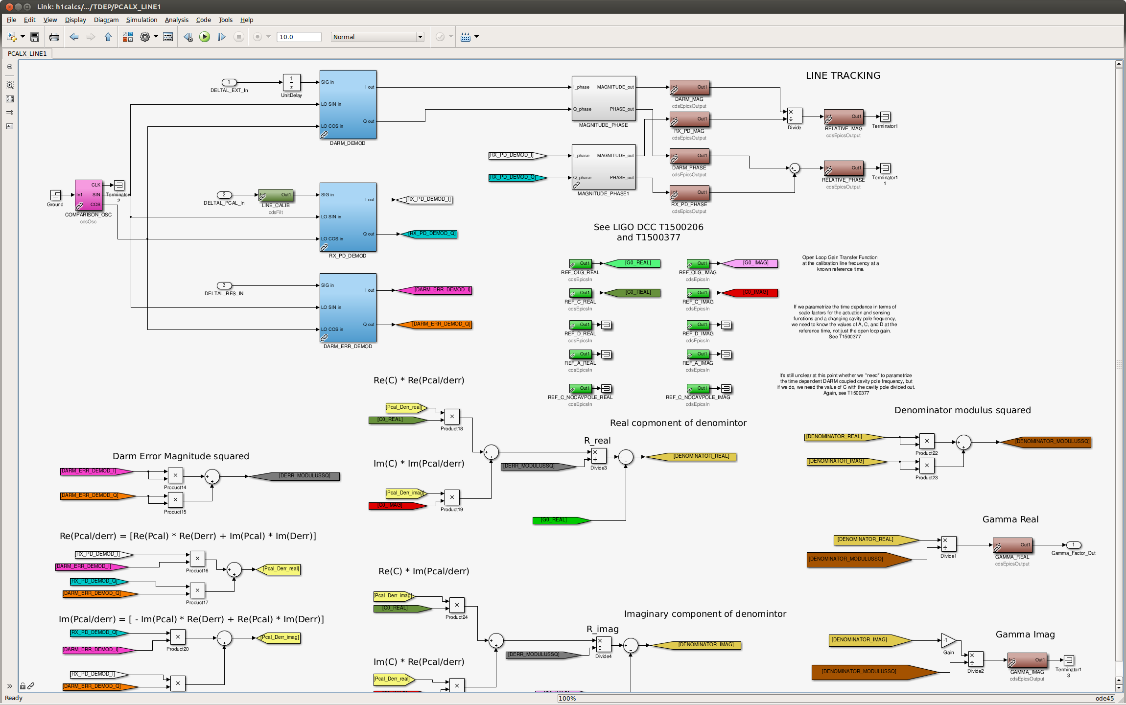Select the GAMMA_REAL output block
This screenshot has width=1126, height=705.
[x=1012, y=545]
